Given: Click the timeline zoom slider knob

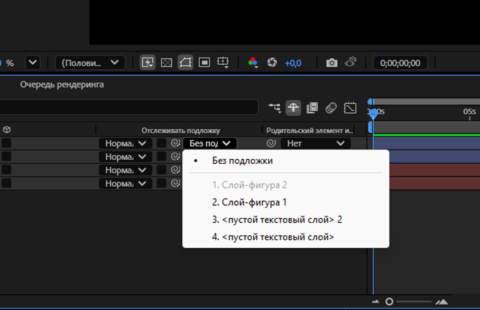Looking at the screenshot, I should (x=389, y=302).
